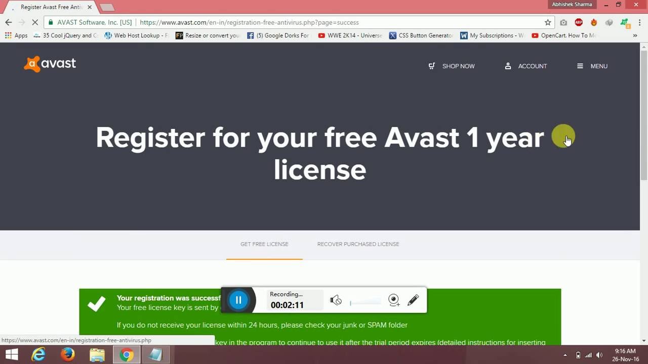Open the Shop Now cart link
This screenshot has height=364, width=648.
click(452, 66)
